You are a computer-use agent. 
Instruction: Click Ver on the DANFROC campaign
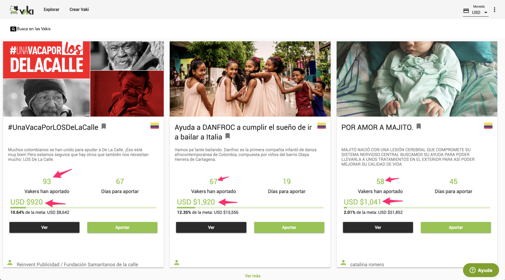tap(211, 228)
